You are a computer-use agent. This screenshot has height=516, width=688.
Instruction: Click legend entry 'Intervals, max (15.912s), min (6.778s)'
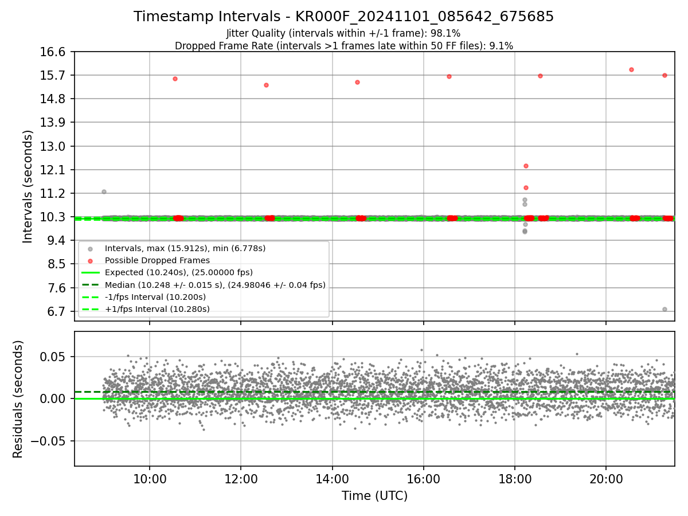coord(185,248)
